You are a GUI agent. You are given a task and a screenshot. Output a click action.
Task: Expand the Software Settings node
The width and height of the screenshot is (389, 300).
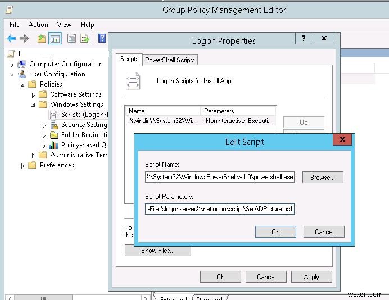pos(33,95)
